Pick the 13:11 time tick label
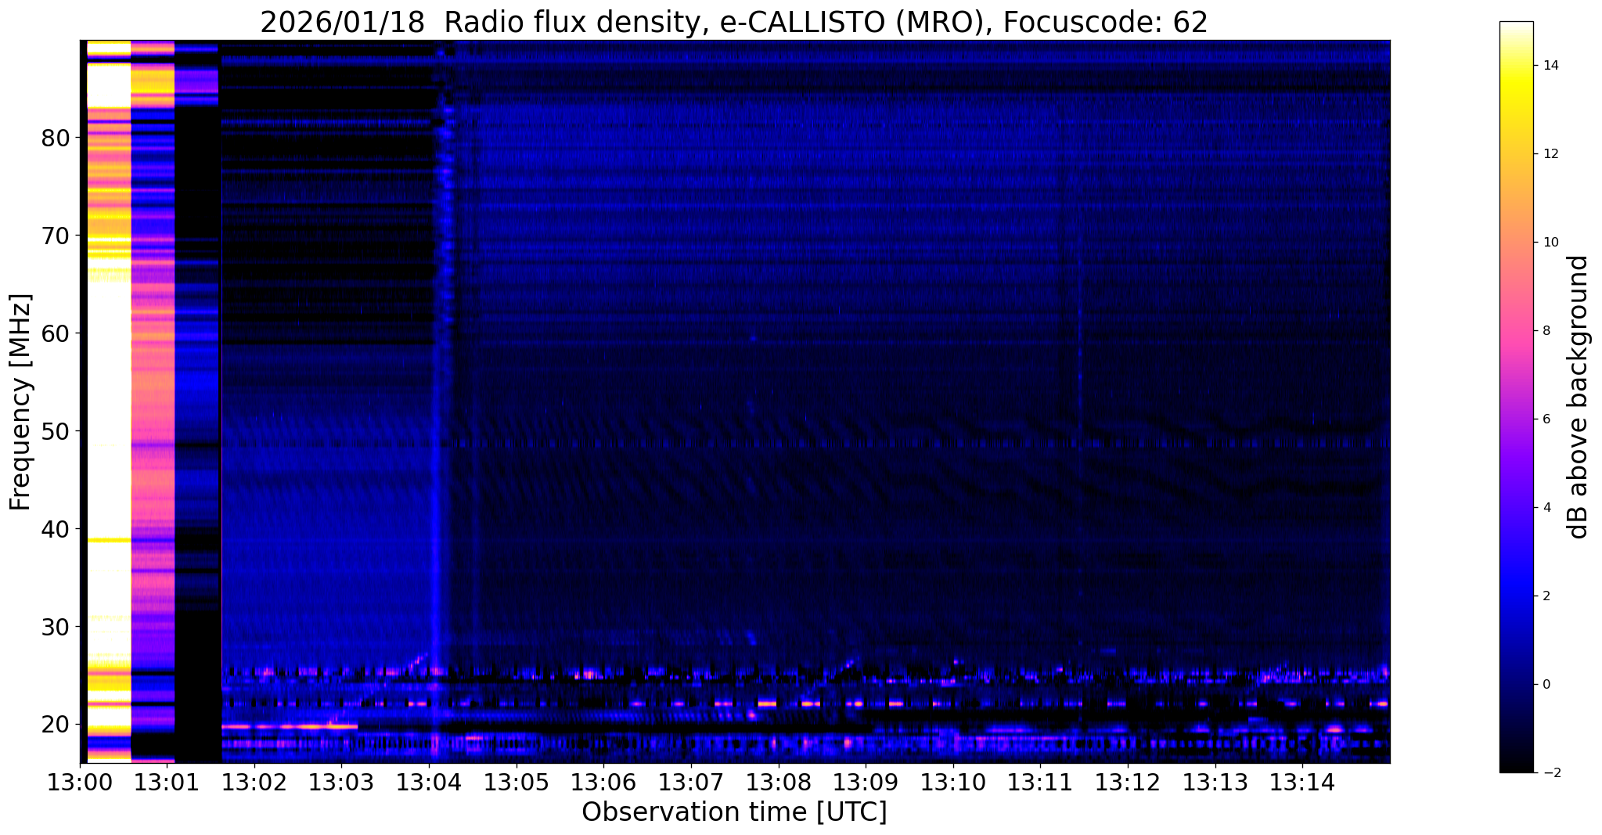Image resolution: width=1602 pixels, height=835 pixels. [x=1040, y=782]
